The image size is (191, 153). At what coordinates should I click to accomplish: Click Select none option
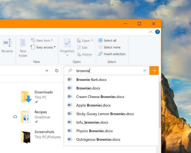click(109, 47)
